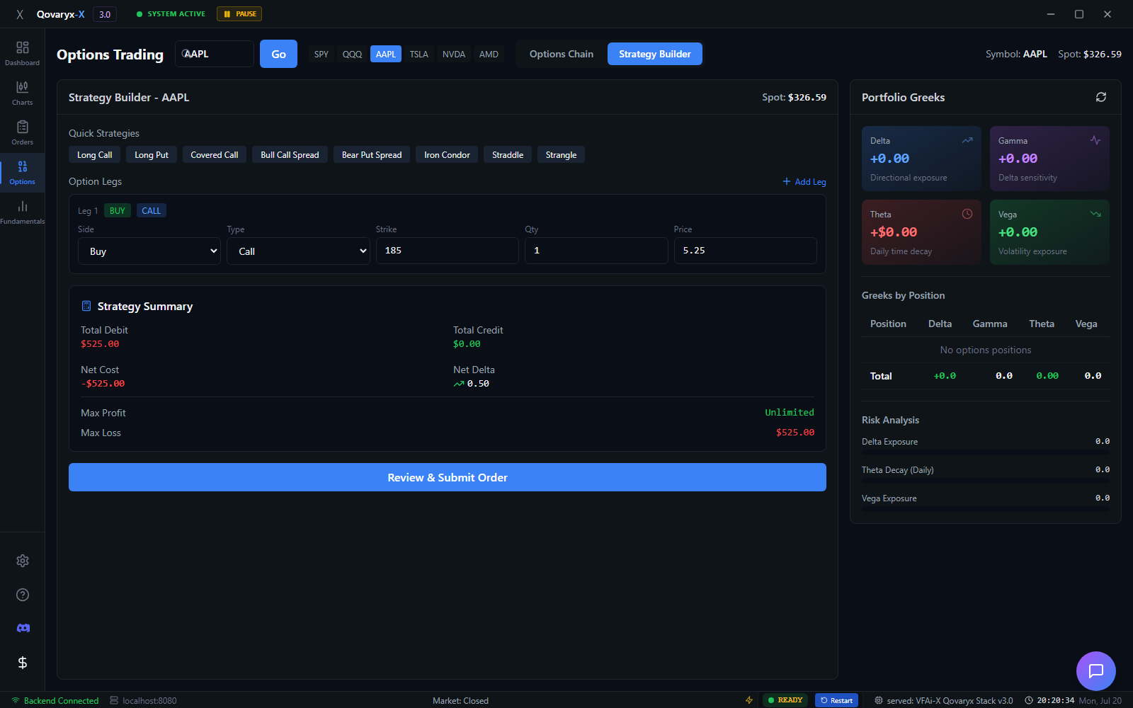This screenshot has width=1133, height=708.
Task: Focus the symbol search field with AAPL
Action: [215, 54]
